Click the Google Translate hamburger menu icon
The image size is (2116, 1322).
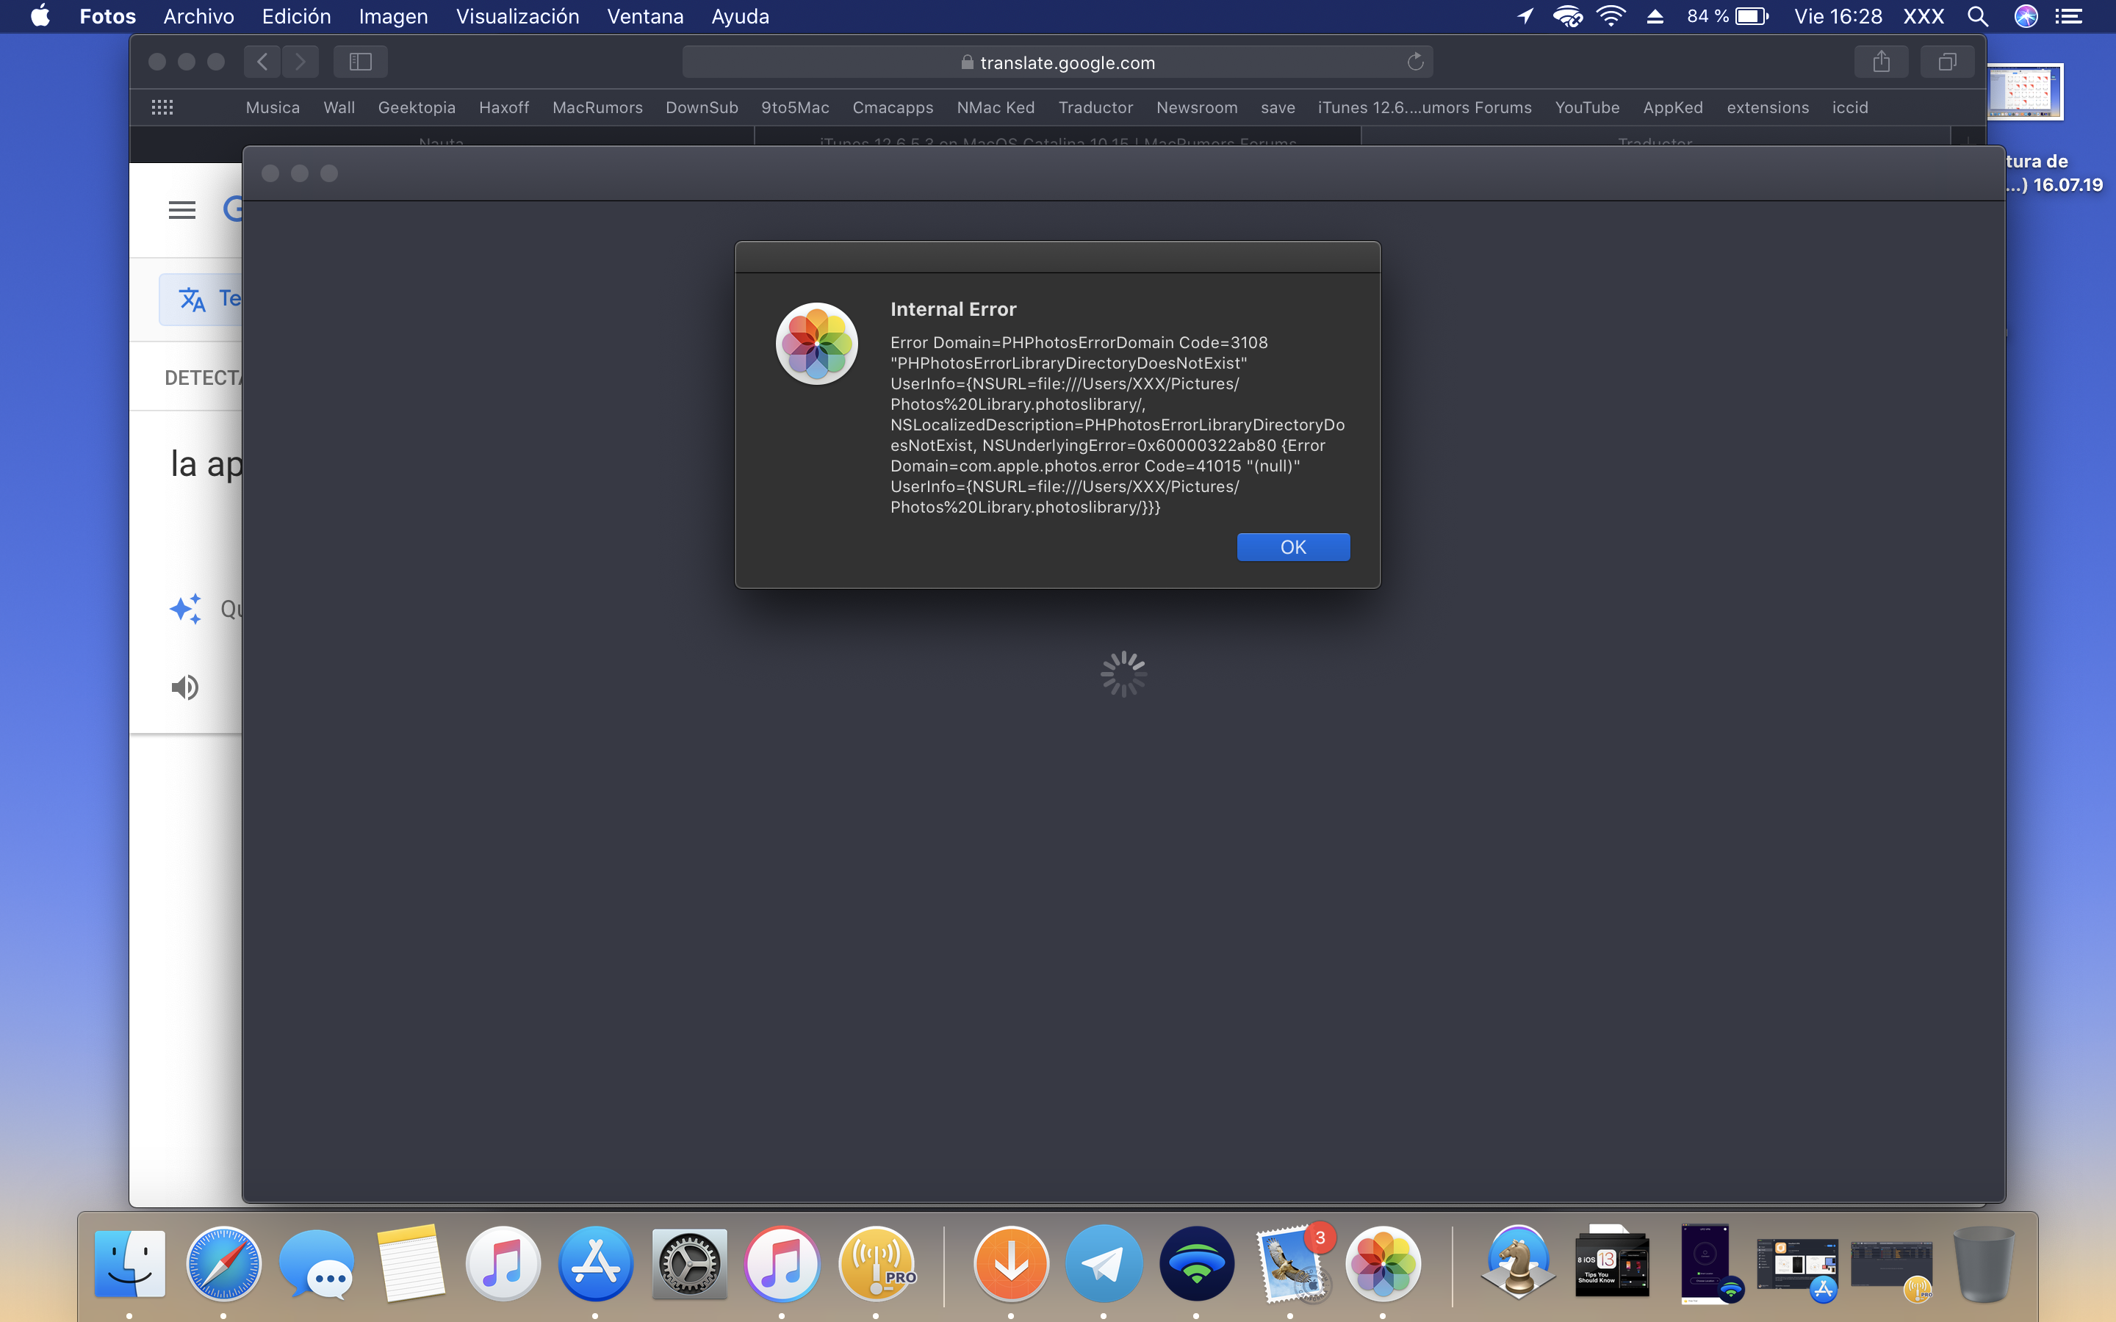click(182, 210)
